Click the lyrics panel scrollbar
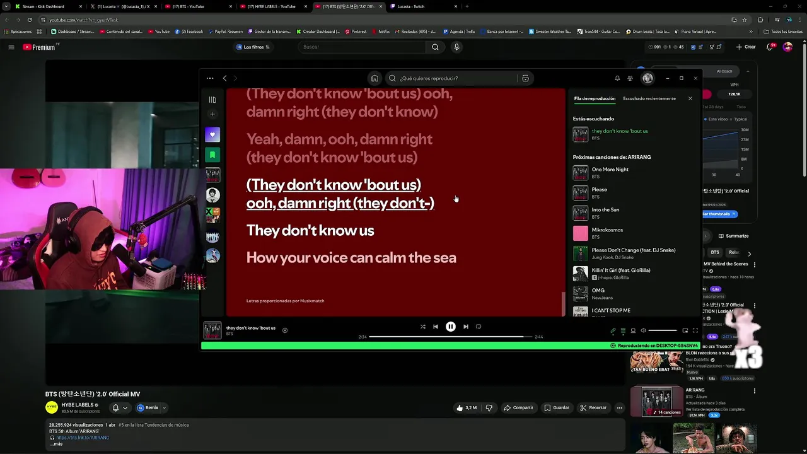This screenshot has width=807, height=454. (x=563, y=303)
